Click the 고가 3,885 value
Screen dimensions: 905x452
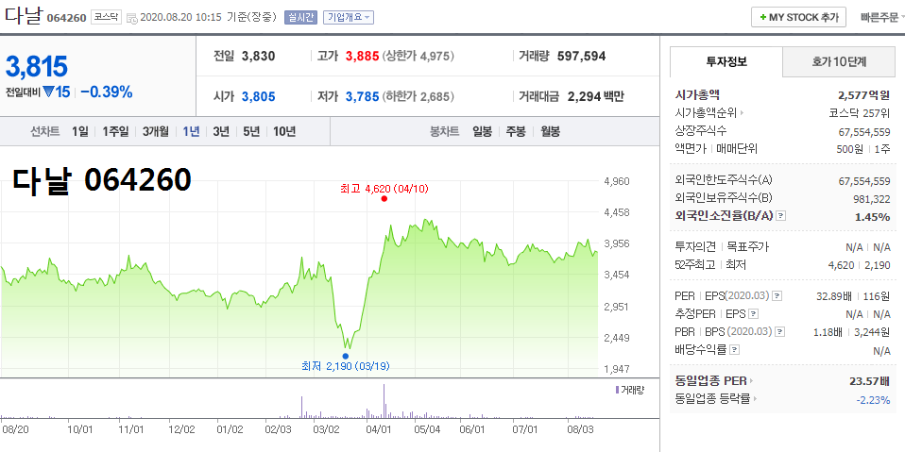click(x=363, y=56)
